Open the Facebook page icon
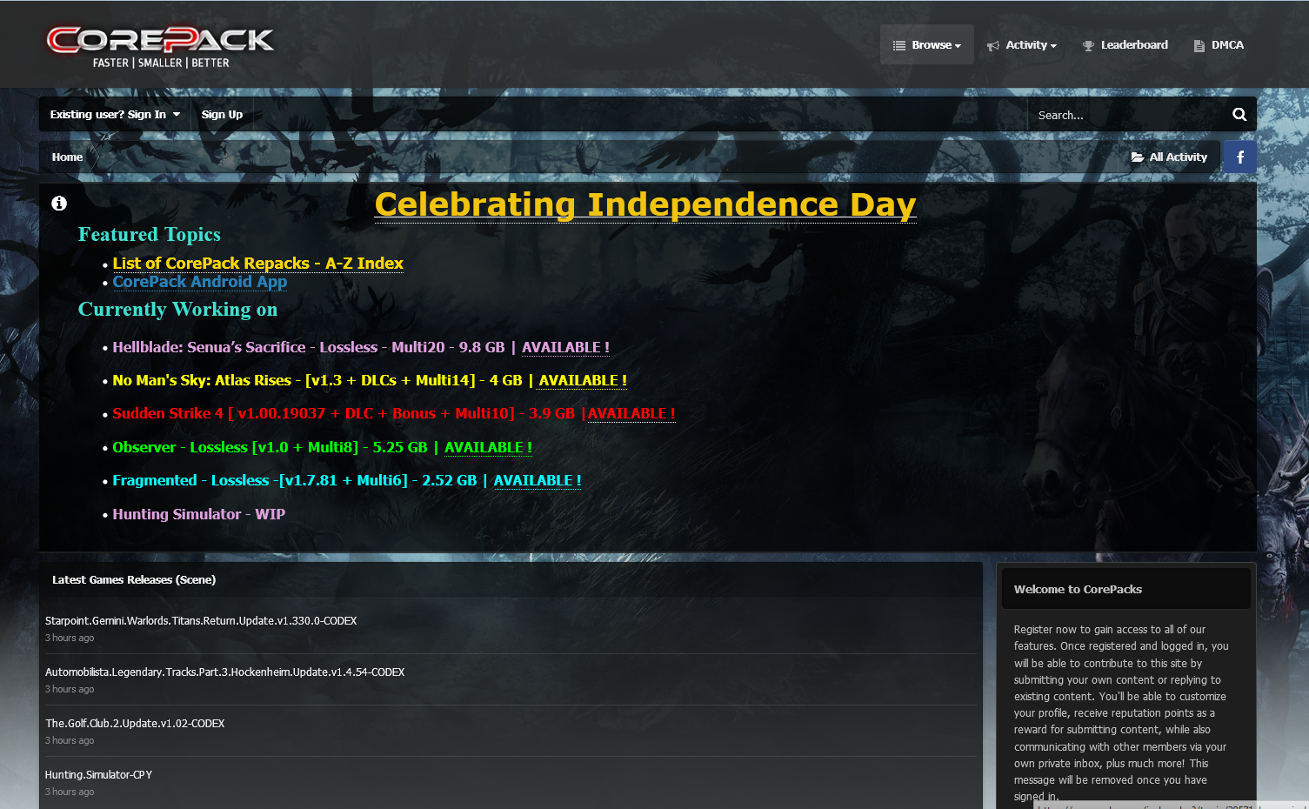Screen dimensions: 1309x809 click(1240, 157)
